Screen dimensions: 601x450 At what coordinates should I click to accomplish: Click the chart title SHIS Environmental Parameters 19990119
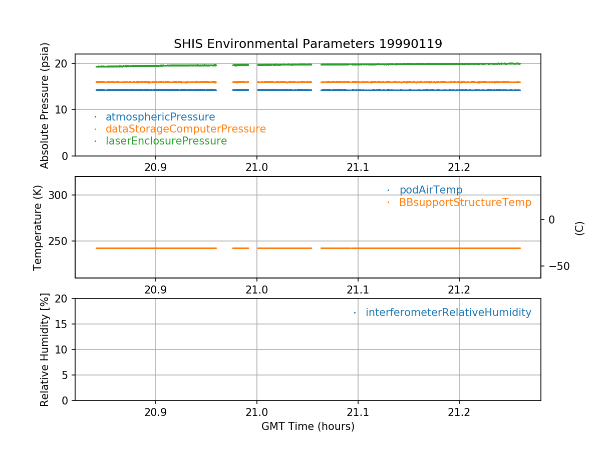[x=308, y=44]
